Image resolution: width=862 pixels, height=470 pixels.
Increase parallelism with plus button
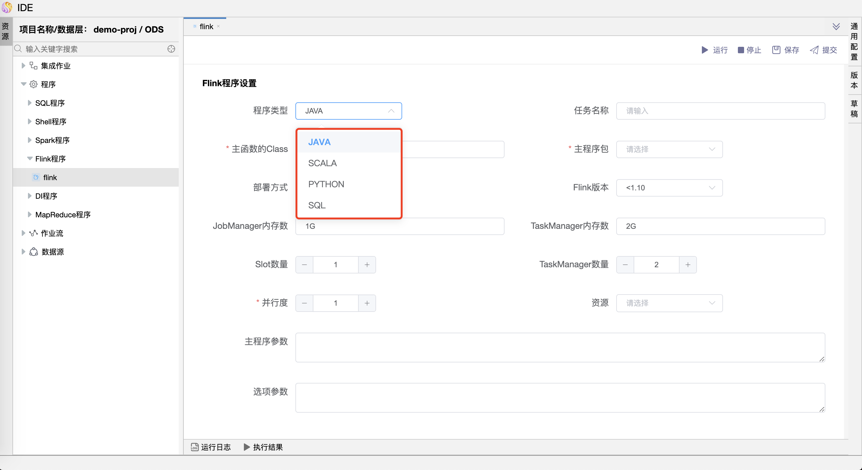pos(367,303)
